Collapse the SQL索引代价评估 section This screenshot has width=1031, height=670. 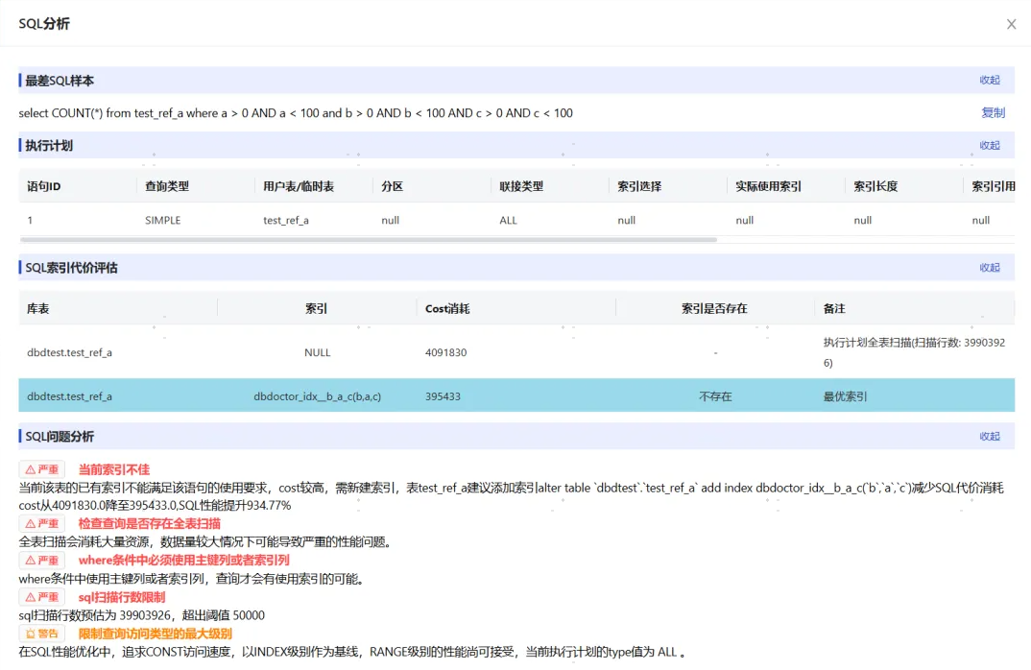[x=990, y=267]
